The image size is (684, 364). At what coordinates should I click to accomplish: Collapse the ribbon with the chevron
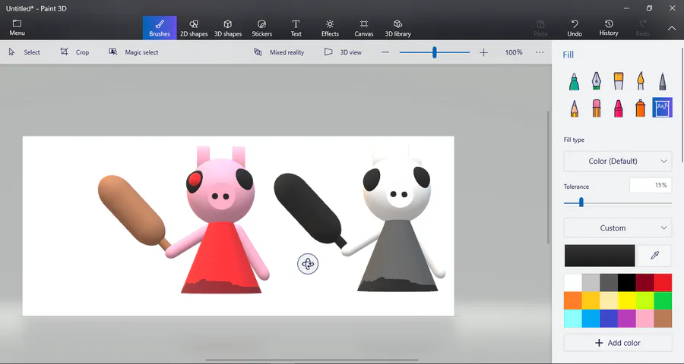point(672,28)
